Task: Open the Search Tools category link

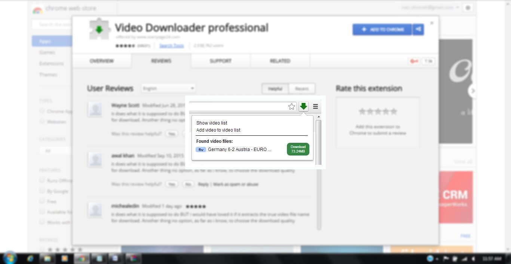Action: (171, 45)
